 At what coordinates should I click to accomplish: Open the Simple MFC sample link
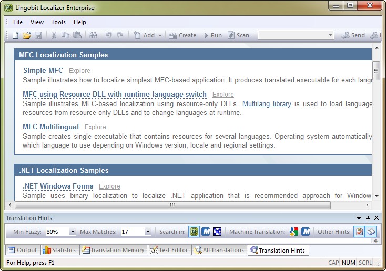point(43,70)
